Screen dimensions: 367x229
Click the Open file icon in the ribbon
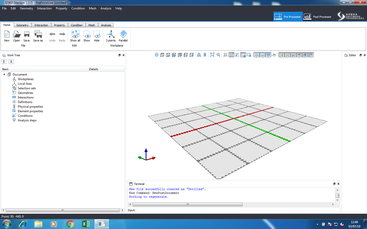pos(17,34)
